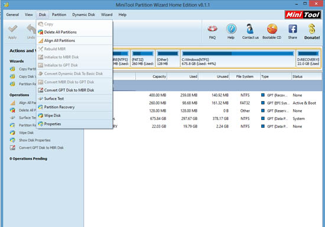Select the row with 260.00 MB capacity
The width and height of the screenshot is (325, 227).
pyautogui.click(x=203, y=103)
